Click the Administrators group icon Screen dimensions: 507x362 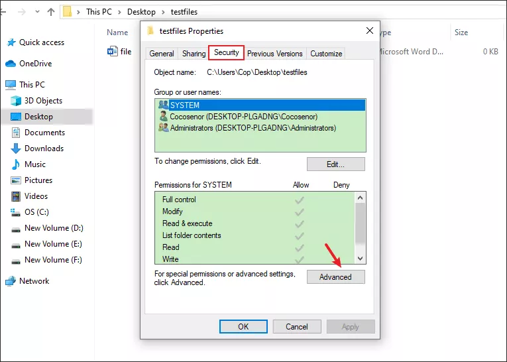tap(164, 127)
